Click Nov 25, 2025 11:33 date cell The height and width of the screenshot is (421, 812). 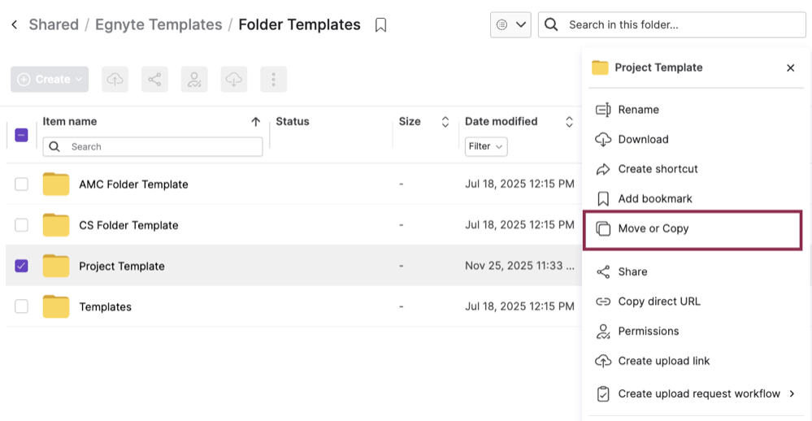tap(519, 266)
